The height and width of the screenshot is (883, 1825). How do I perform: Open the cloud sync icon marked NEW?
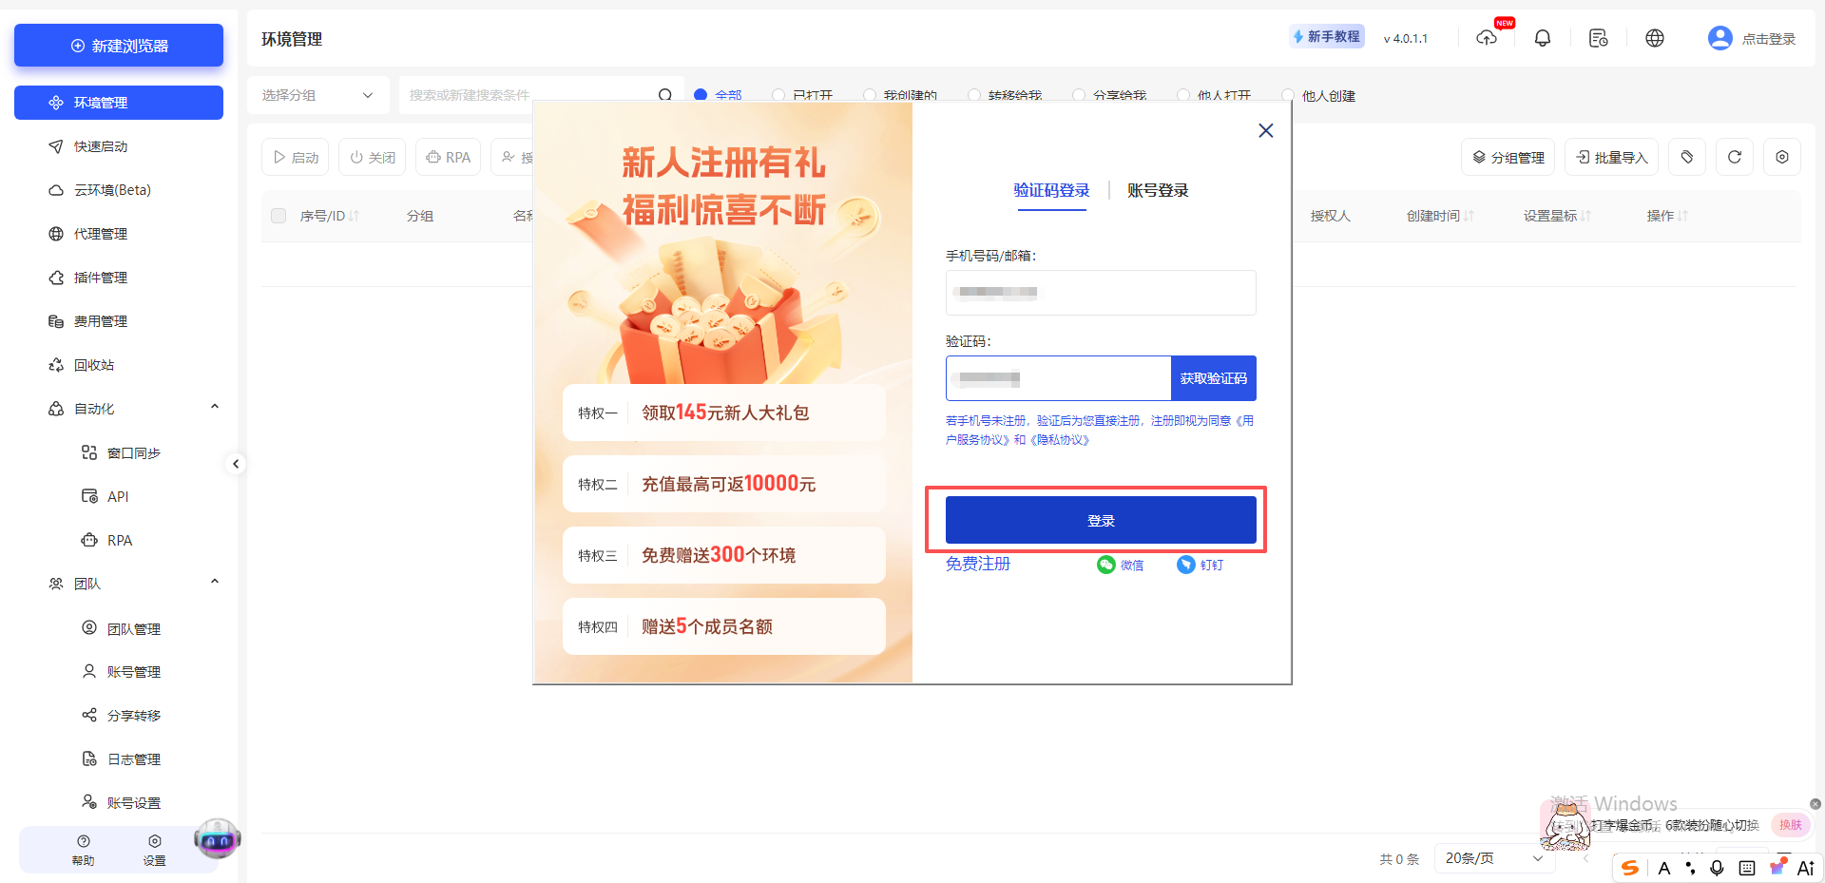(1488, 38)
